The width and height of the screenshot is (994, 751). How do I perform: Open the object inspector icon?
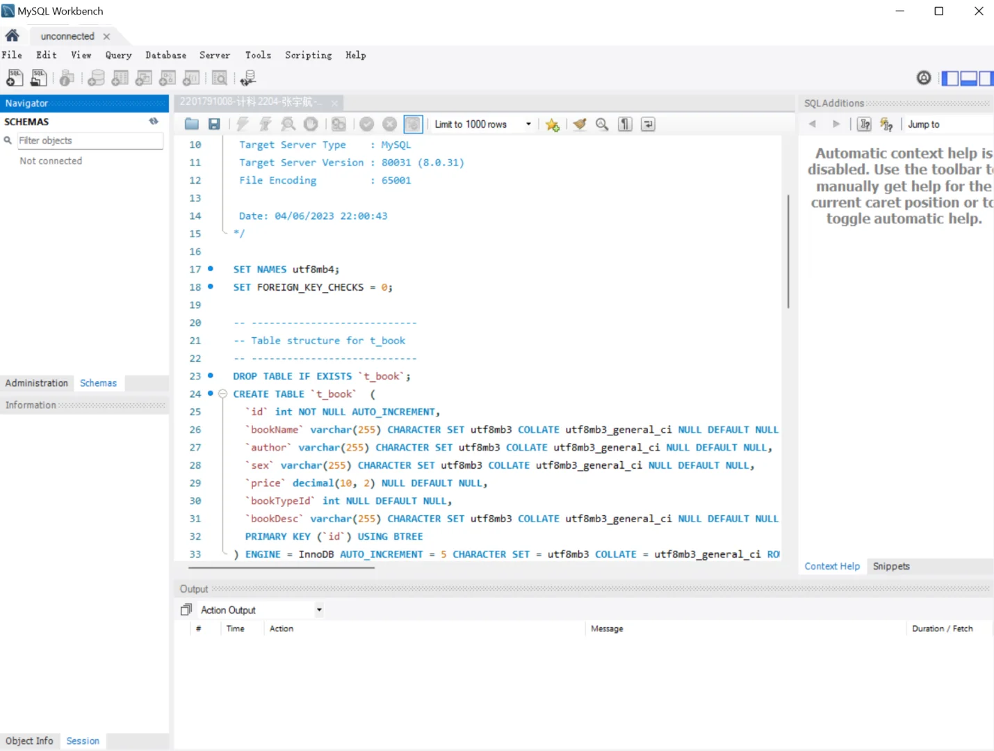tap(67, 78)
